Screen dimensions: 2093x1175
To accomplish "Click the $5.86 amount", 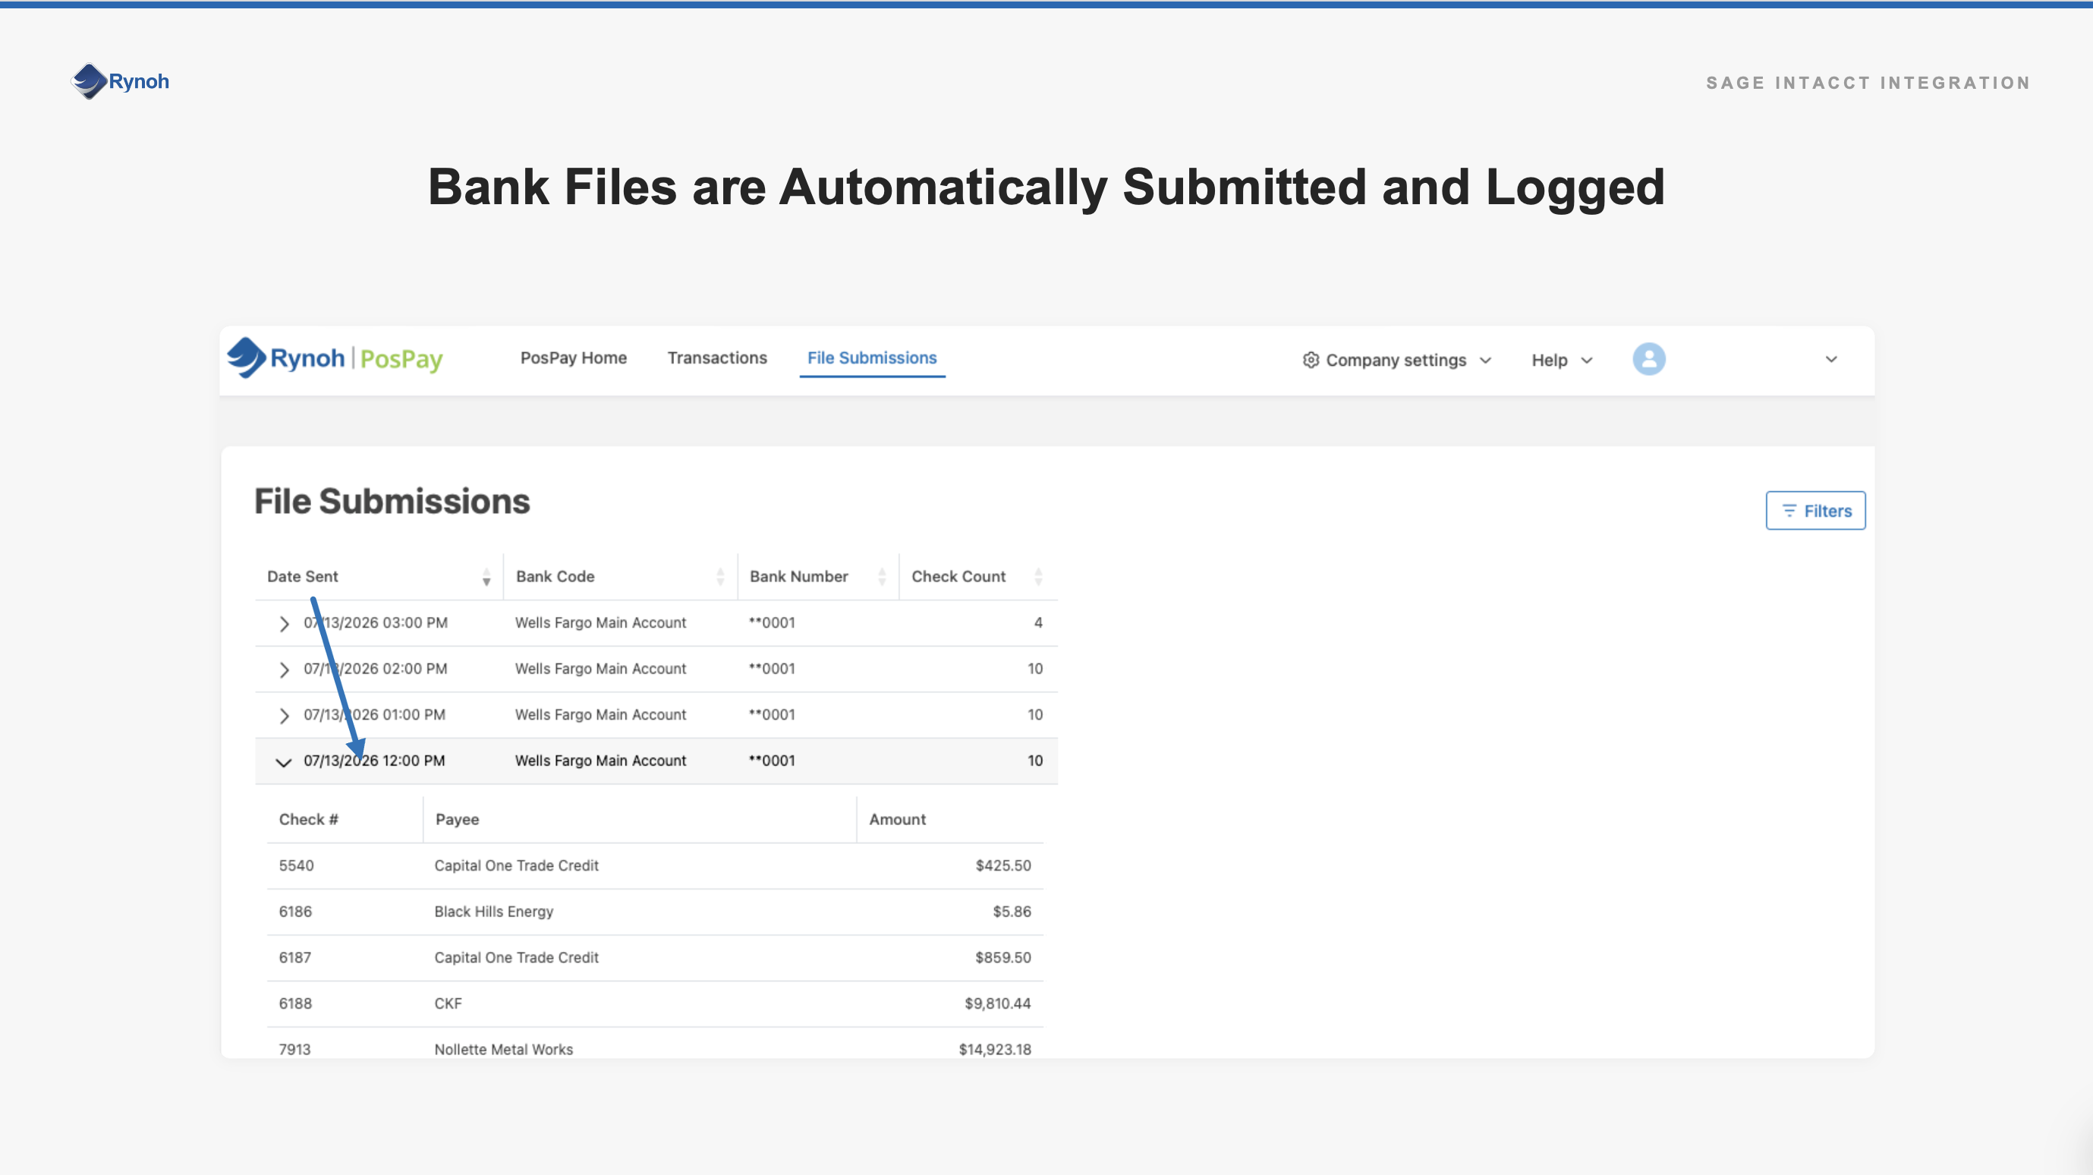I will coord(1012,912).
